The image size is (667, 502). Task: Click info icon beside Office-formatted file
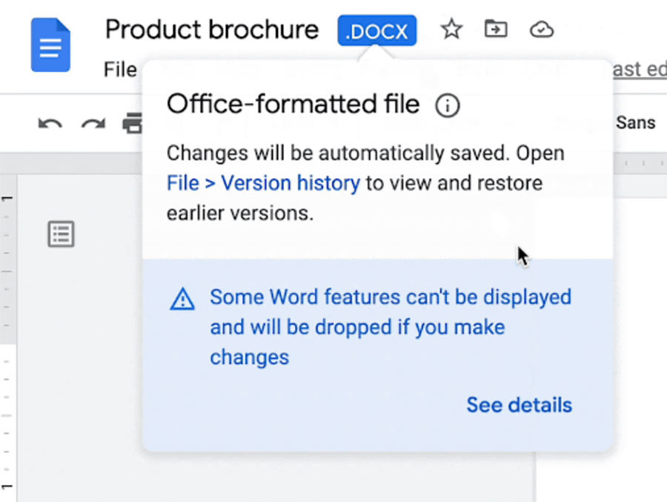click(447, 106)
